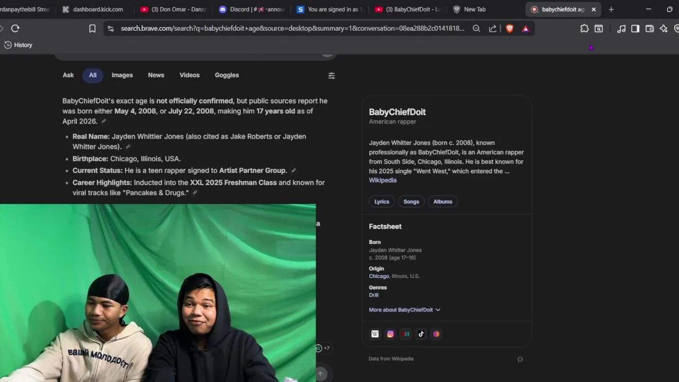
Task: Open citation link after the April 2026 sentence
Action: [104, 121]
